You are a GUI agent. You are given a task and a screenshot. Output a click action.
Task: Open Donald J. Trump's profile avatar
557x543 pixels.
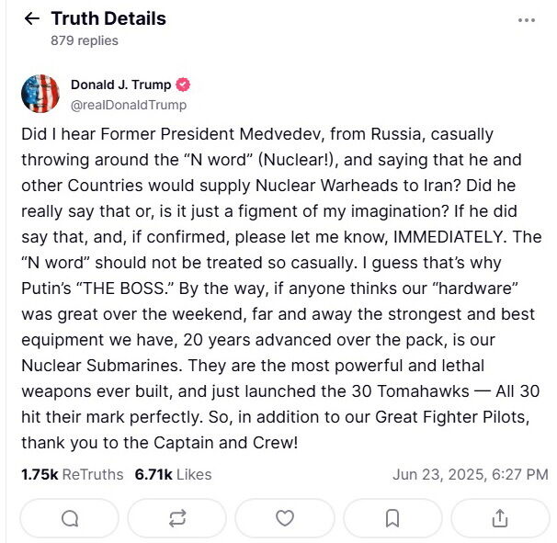click(x=40, y=94)
